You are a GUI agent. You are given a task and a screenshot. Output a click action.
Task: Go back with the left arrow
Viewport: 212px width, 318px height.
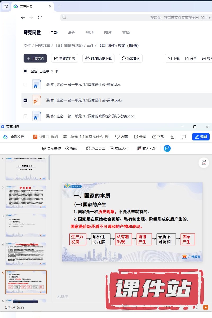tap(23, 17)
